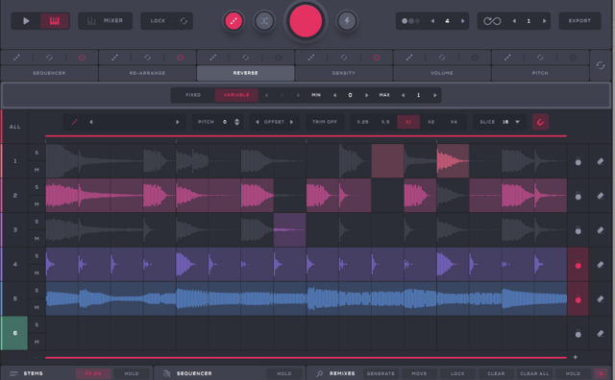Click the round shuffle button
615x380 pixels.
coord(264,21)
